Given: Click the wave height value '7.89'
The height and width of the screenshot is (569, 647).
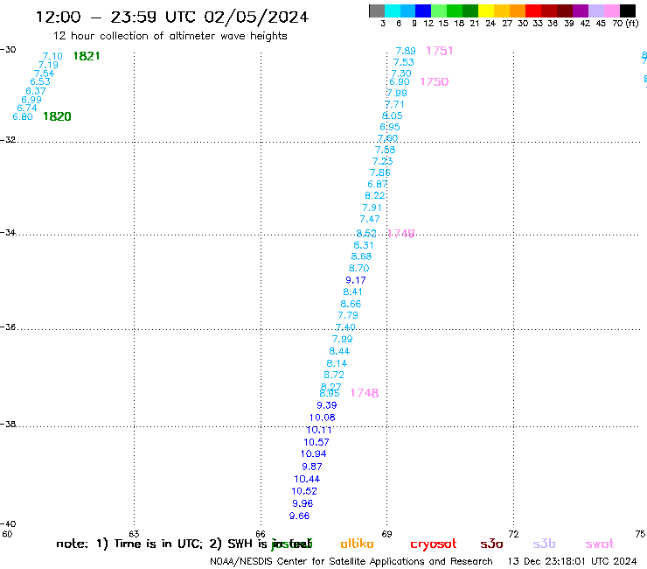Looking at the screenshot, I should 406,51.
